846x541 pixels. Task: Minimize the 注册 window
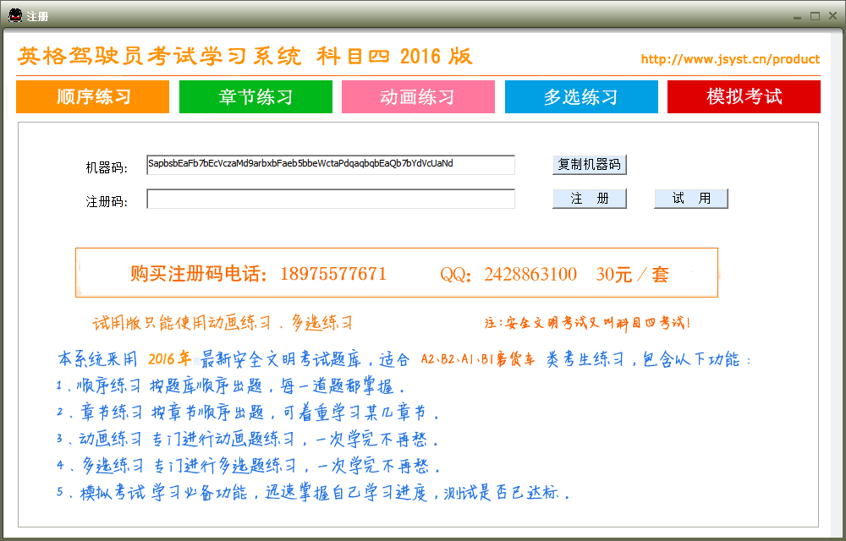[797, 16]
